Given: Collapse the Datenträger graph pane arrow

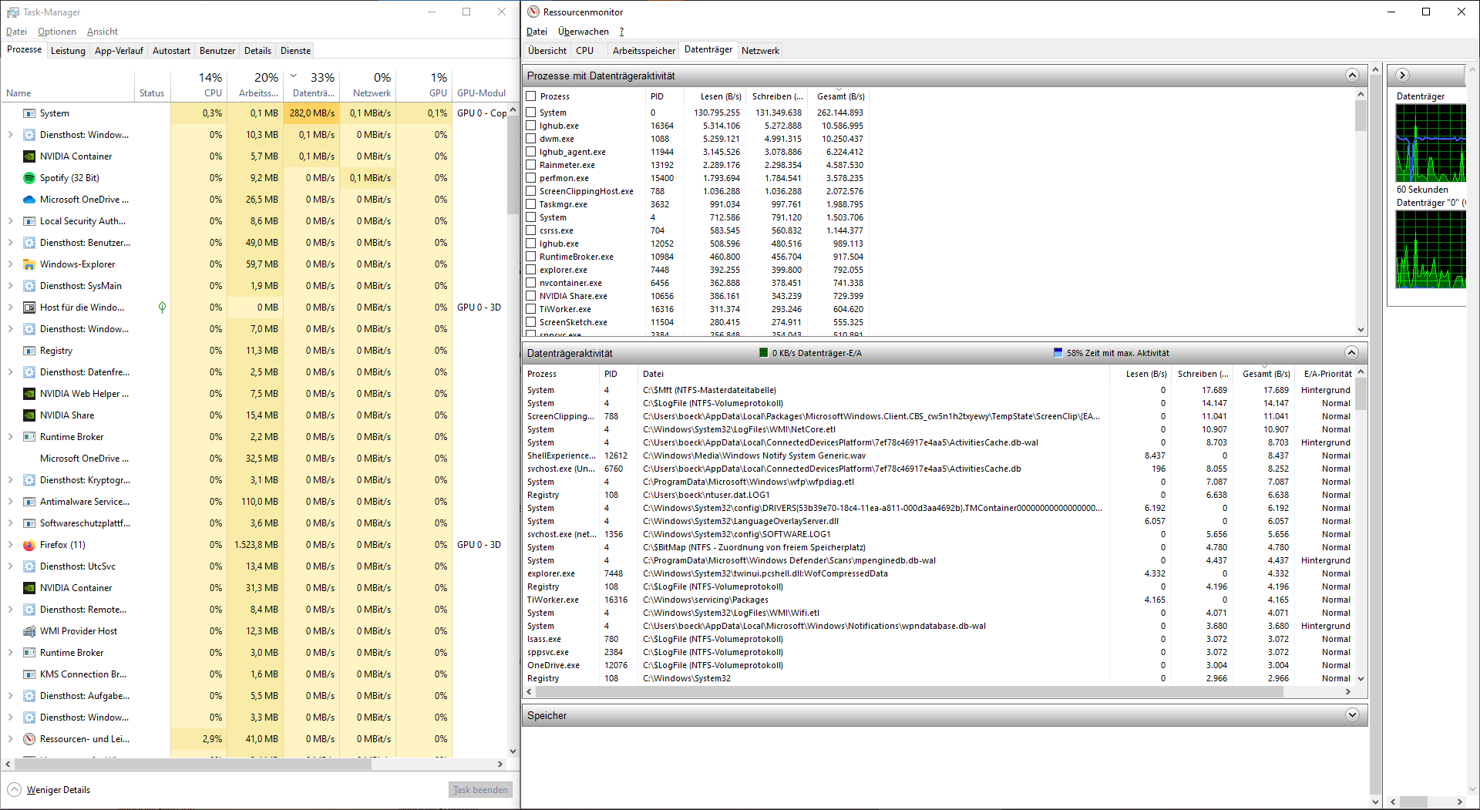Looking at the screenshot, I should tap(1403, 76).
